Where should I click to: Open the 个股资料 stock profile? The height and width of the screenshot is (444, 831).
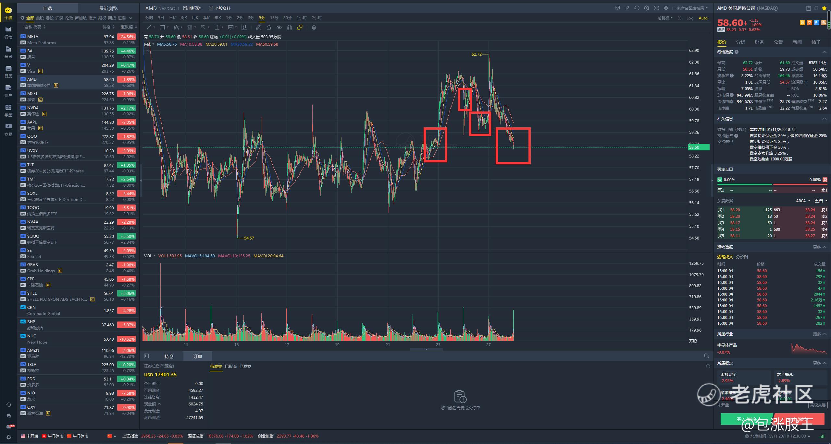pos(220,8)
